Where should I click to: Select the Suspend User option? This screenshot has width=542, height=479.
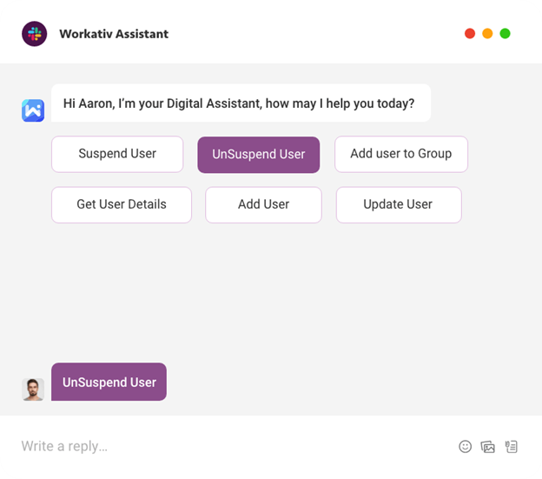tap(117, 154)
